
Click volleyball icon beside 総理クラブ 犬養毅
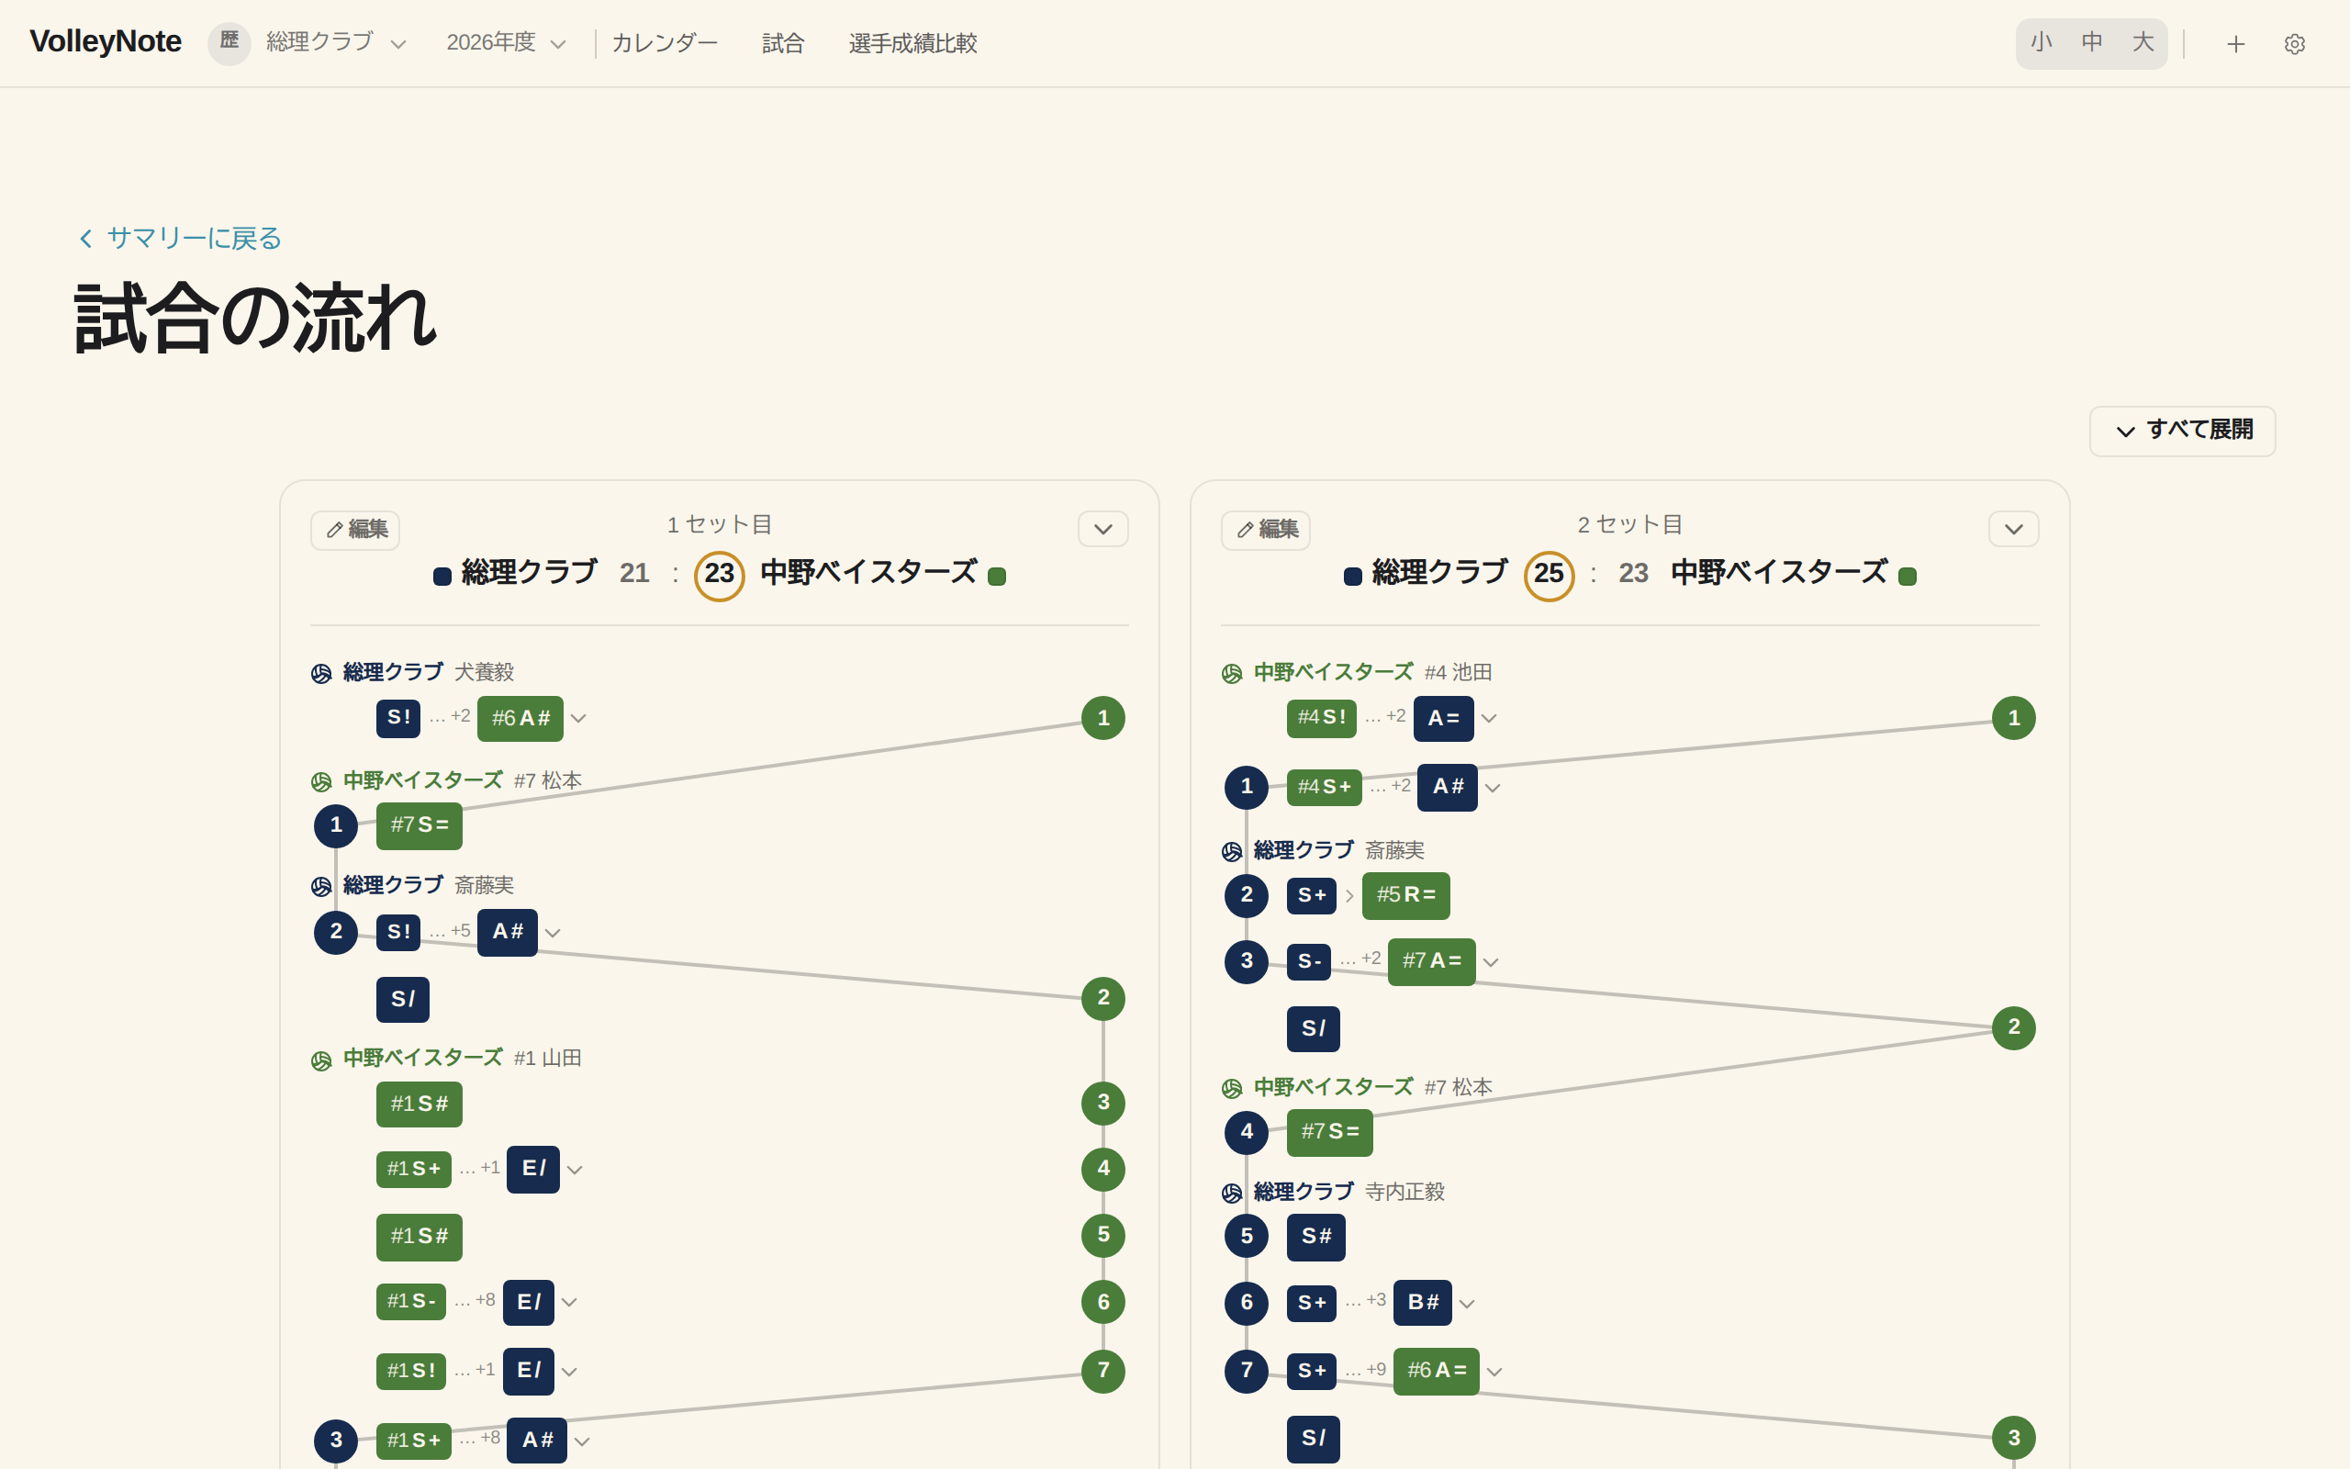(x=321, y=672)
